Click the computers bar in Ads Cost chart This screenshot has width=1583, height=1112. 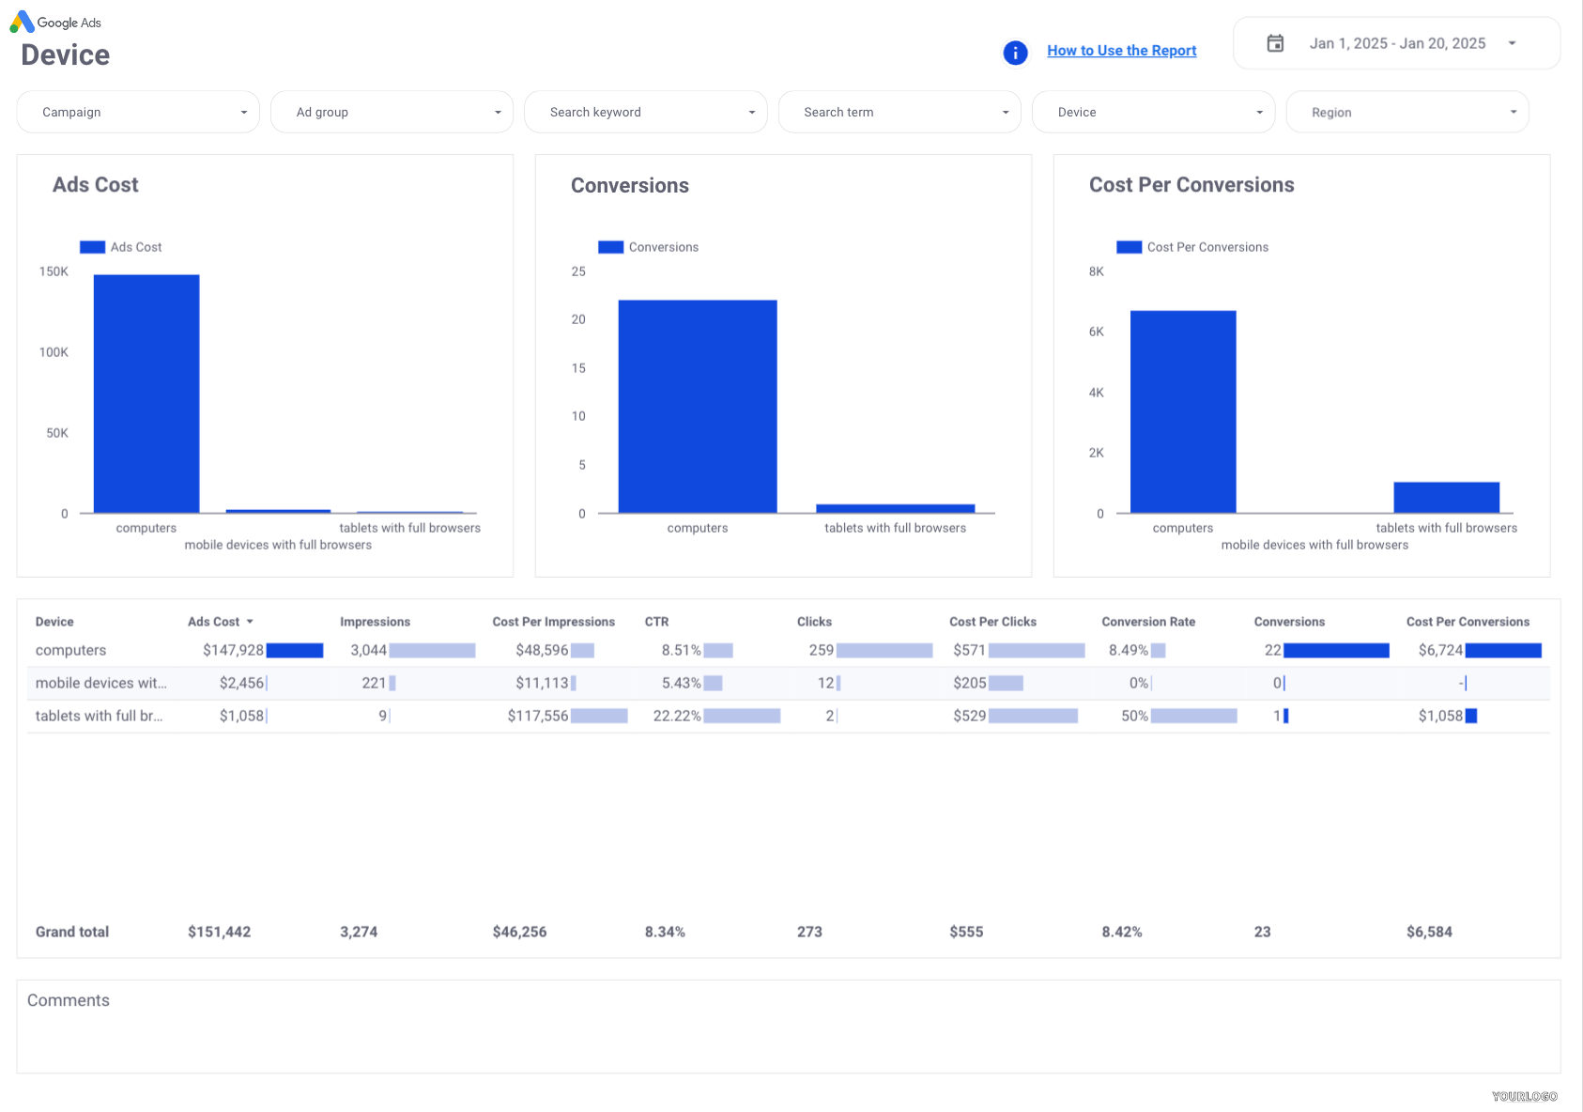point(146,394)
